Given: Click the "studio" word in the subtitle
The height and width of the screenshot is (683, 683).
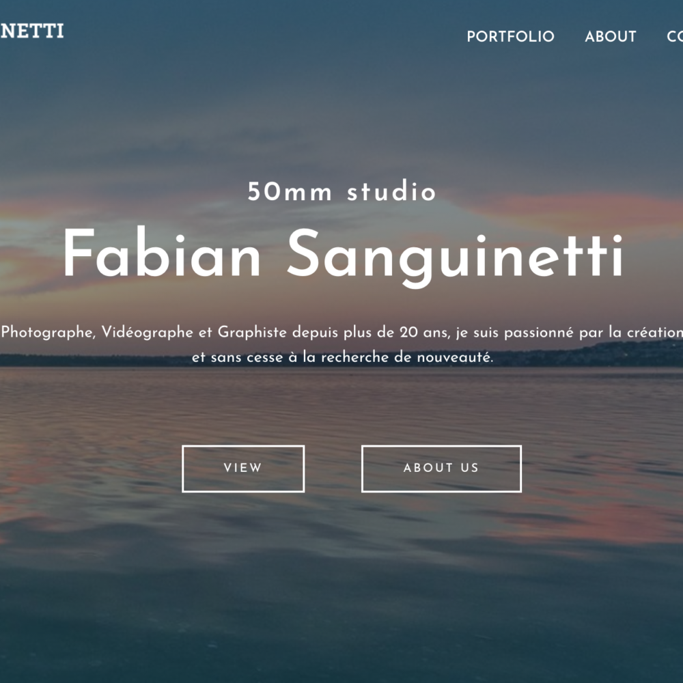Looking at the screenshot, I should [391, 192].
